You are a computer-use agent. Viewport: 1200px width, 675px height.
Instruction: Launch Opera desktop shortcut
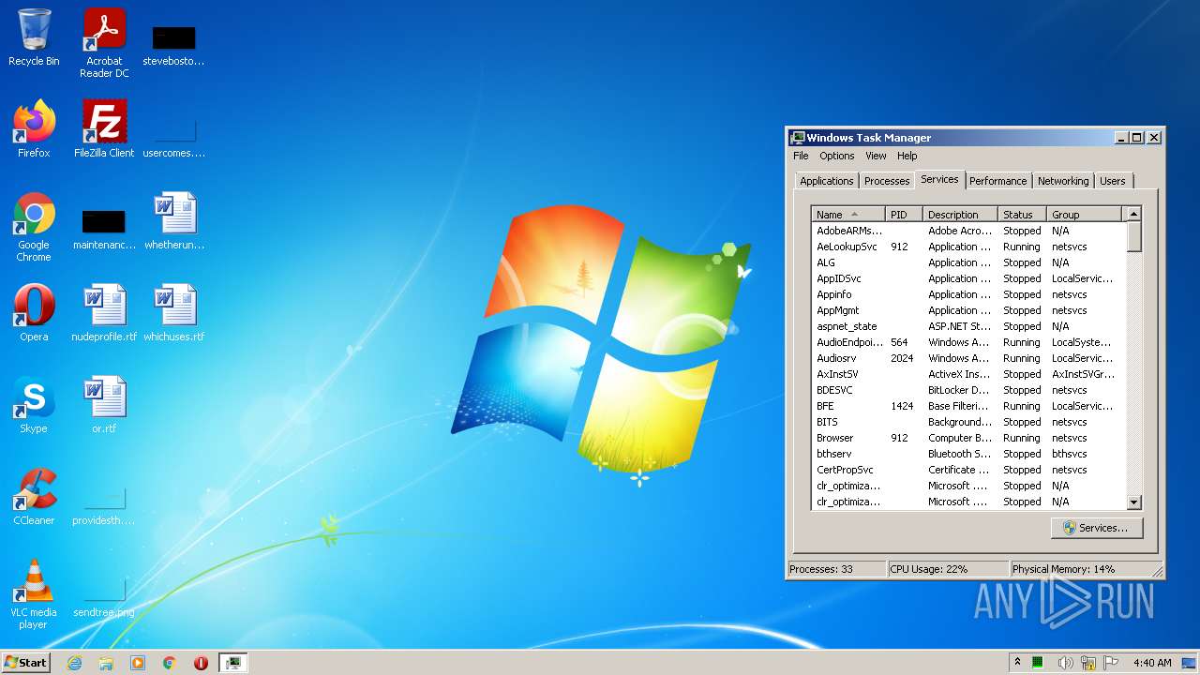pyautogui.click(x=34, y=312)
